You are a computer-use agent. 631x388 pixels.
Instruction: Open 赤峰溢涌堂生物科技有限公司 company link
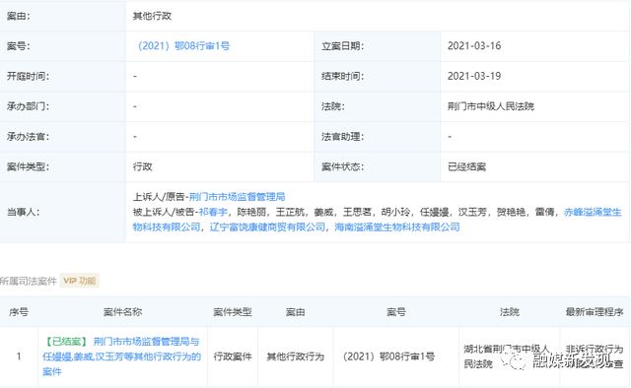pyautogui.click(x=377, y=220)
